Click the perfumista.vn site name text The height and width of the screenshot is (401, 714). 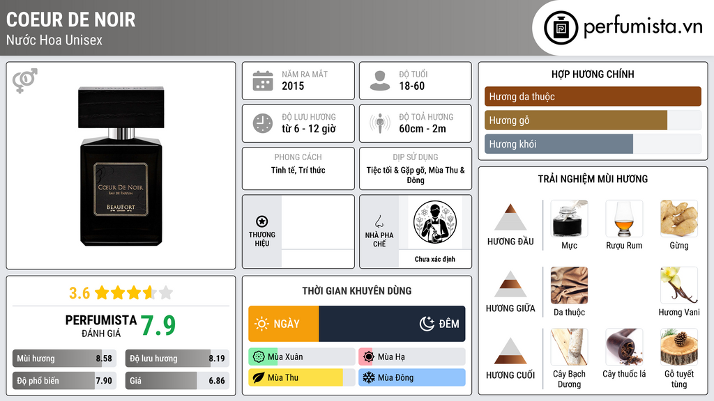coord(643,26)
